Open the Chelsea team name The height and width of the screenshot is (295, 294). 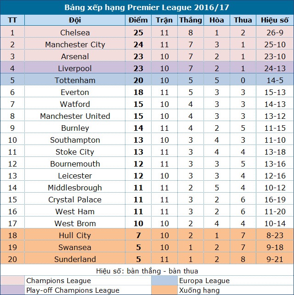[75, 33]
